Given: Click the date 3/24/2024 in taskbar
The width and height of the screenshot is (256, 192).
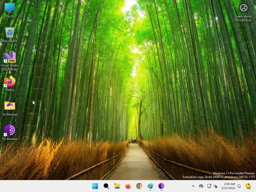Looking at the screenshot, I should coord(228,188).
